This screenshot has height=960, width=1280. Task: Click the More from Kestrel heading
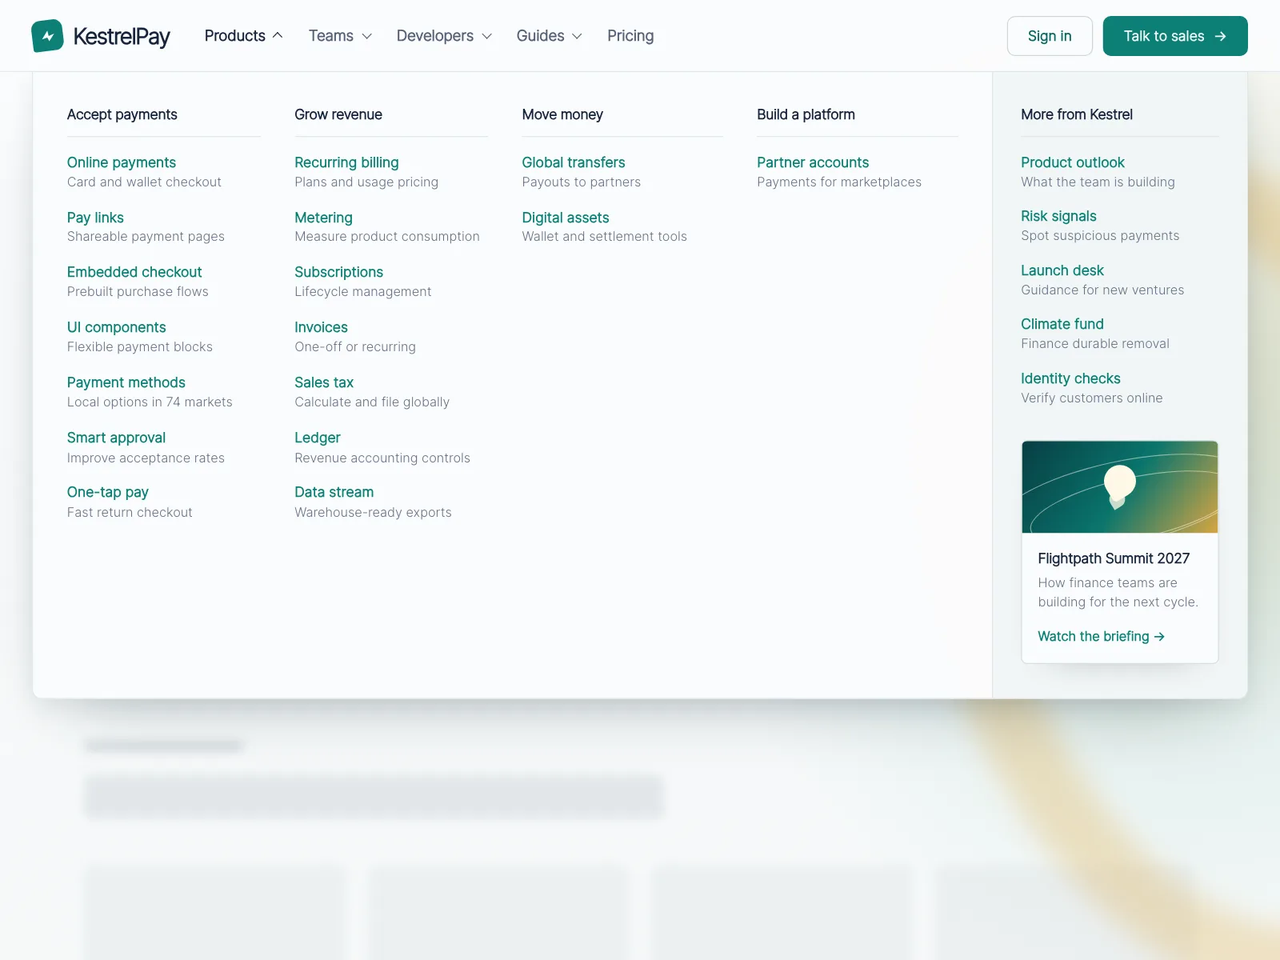1077,114
